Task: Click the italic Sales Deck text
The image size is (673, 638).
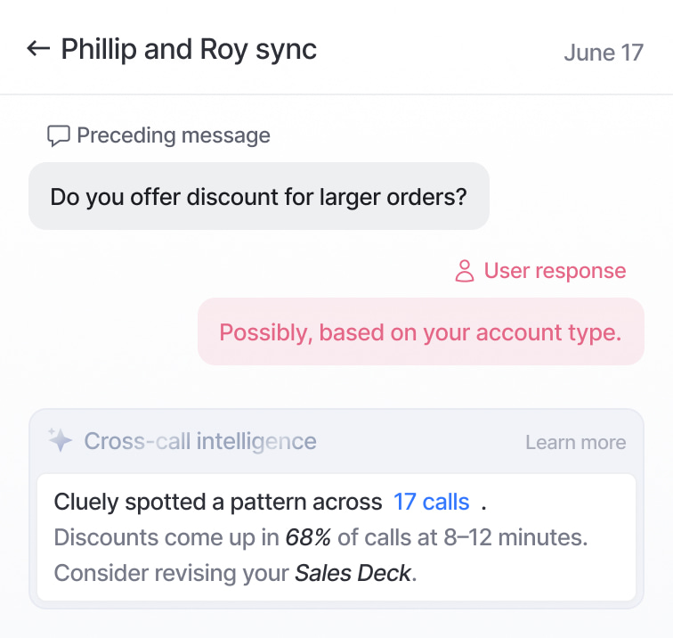Action: 353,573
